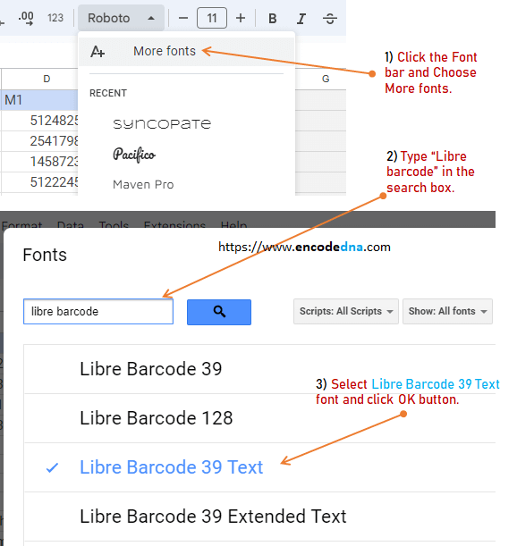Select the Syncopate recent font

click(x=162, y=123)
